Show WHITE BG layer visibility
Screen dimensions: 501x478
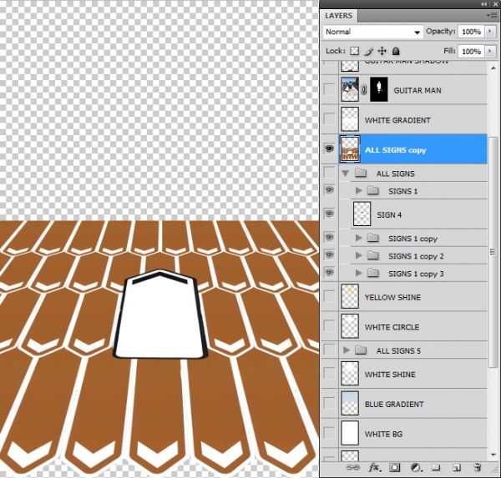point(329,433)
